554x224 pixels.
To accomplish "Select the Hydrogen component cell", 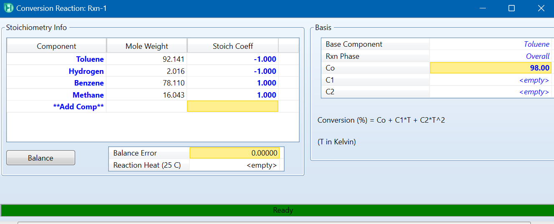I will (x=57, y=71).
